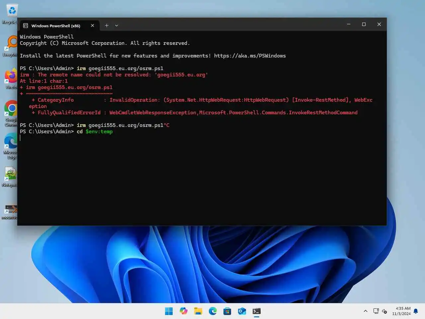Select the Microsoft Edge desktop shortcut
The height and width of the screenshot is (319, 425).
coord(11,146)
